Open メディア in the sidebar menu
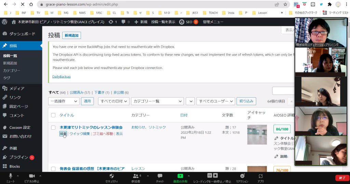The height and width of the screenshot is (184, 350). tap(17, 88)
